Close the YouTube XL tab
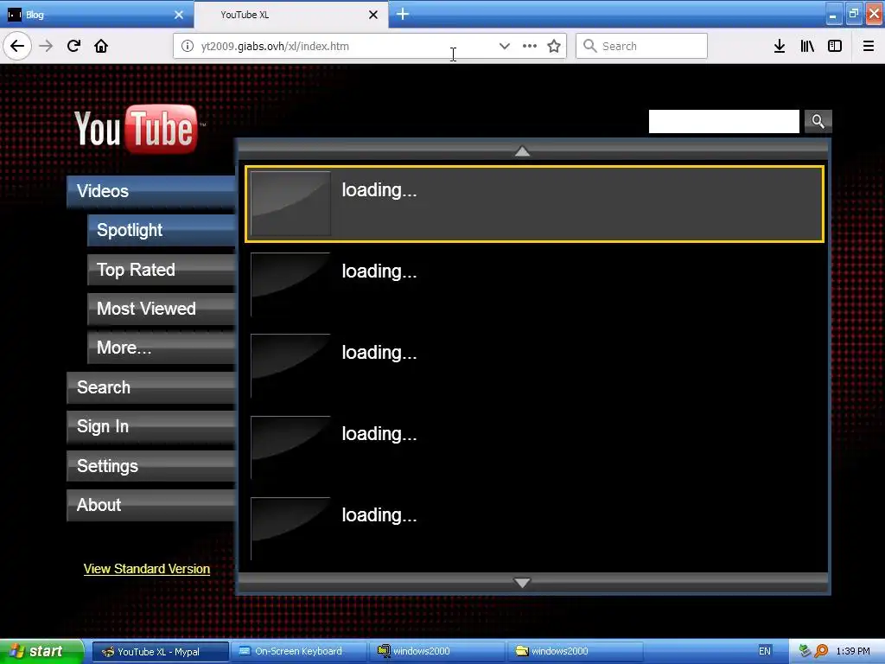The width and height of the screenshot is (885, 664). click(373, 15)
